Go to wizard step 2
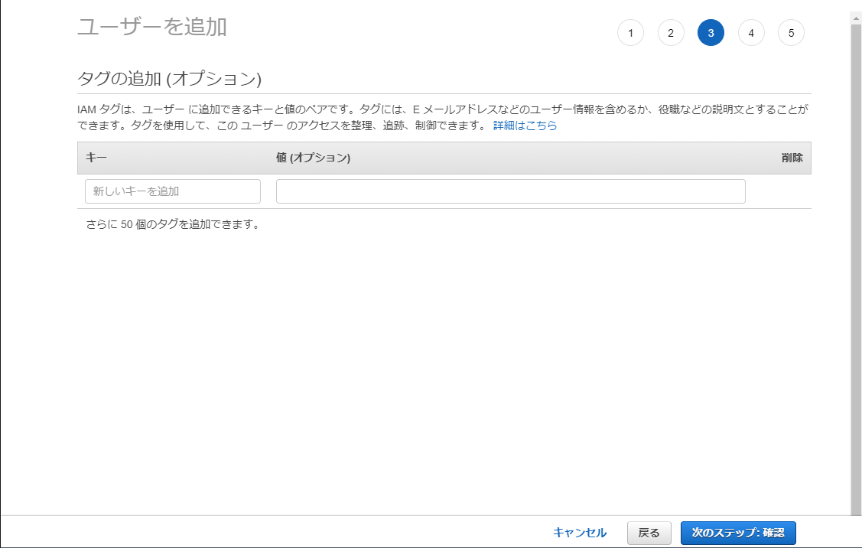This screenshot has height=548, width=862. point(671,33)
